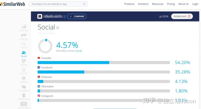Click the VKontakte label
The image size is (201, 109).
tap(47, 87)
